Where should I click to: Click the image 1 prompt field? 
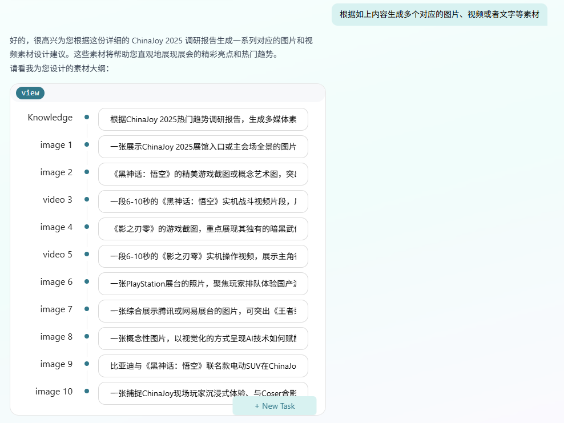(203, 147)
